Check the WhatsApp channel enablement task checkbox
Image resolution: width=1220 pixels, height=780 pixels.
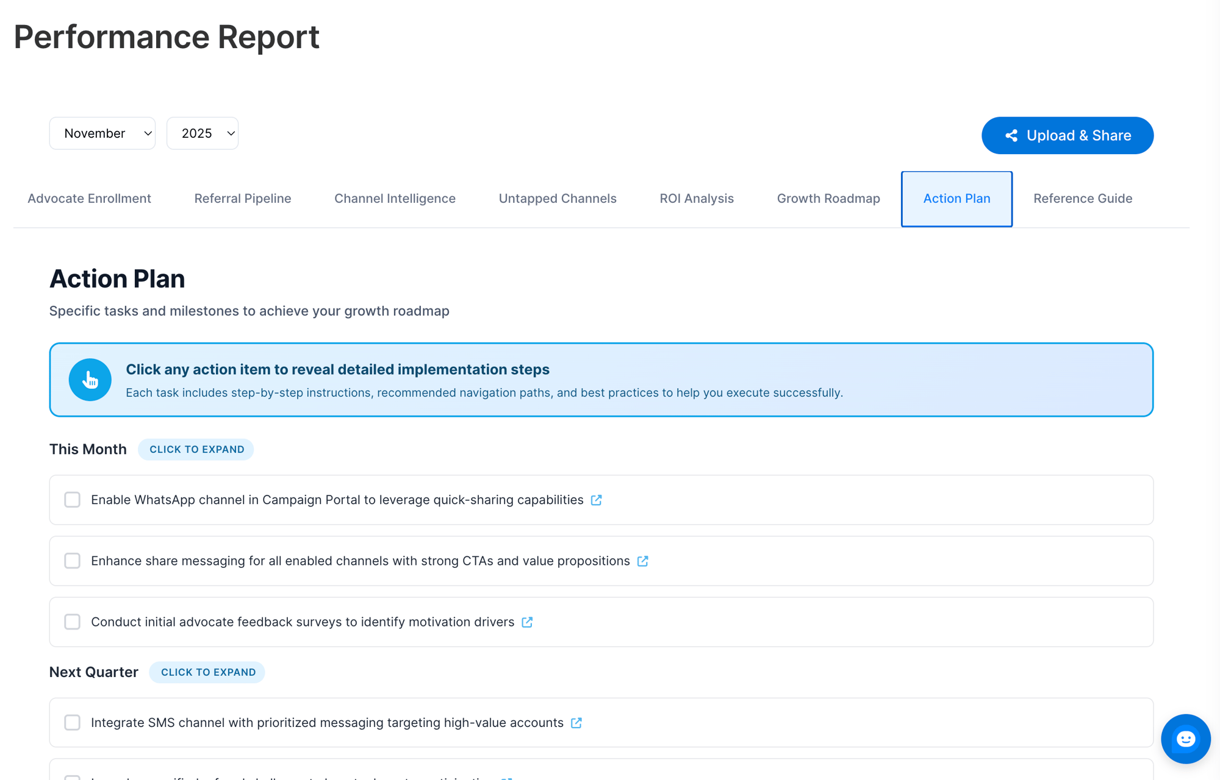[72, 500]
